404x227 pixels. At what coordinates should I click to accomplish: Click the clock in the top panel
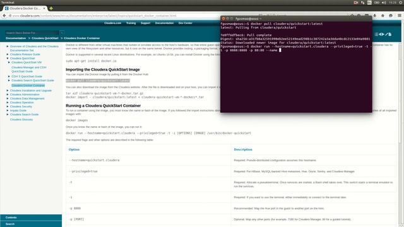[x=393, y=3]
